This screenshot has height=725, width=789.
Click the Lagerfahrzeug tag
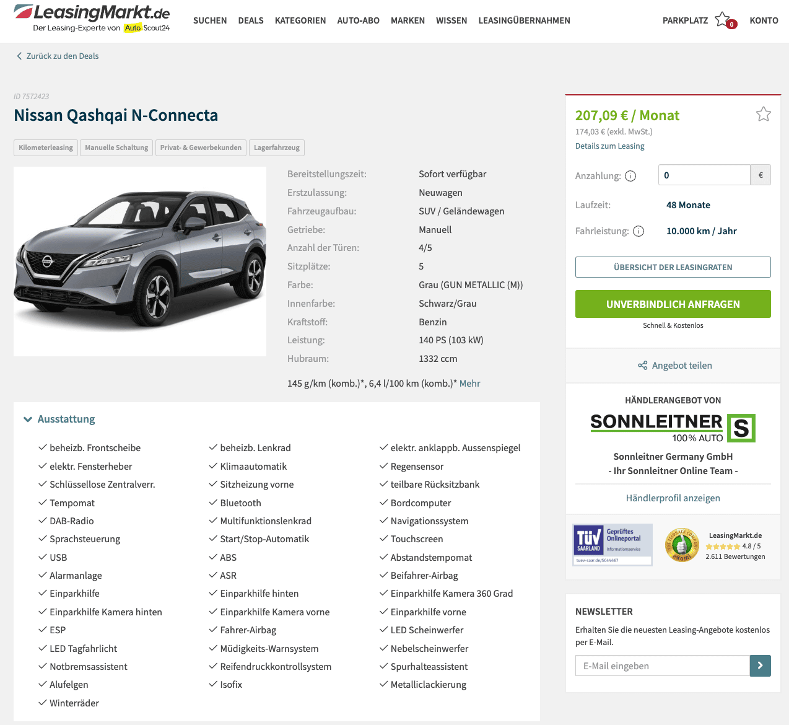coord(277,147)
